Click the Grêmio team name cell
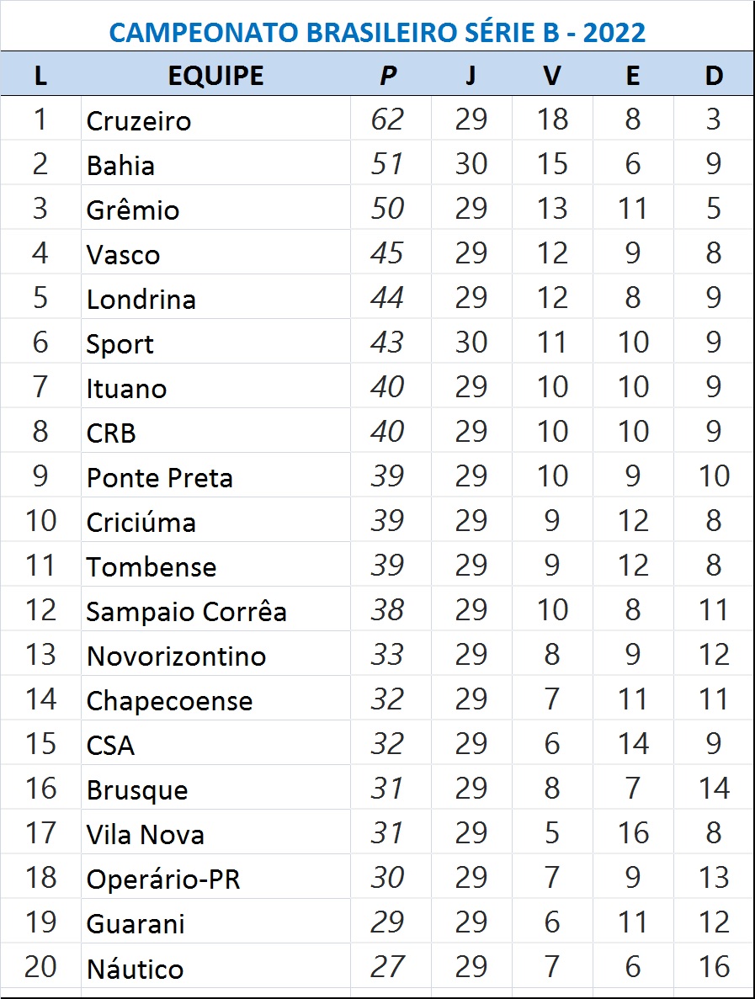 pyautogui.click(x=215, y=209)
